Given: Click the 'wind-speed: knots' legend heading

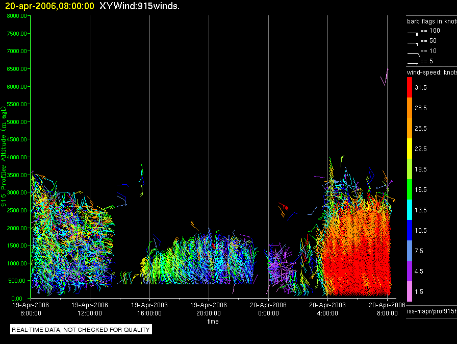Looking at the screenshot, I should point(432,72).
